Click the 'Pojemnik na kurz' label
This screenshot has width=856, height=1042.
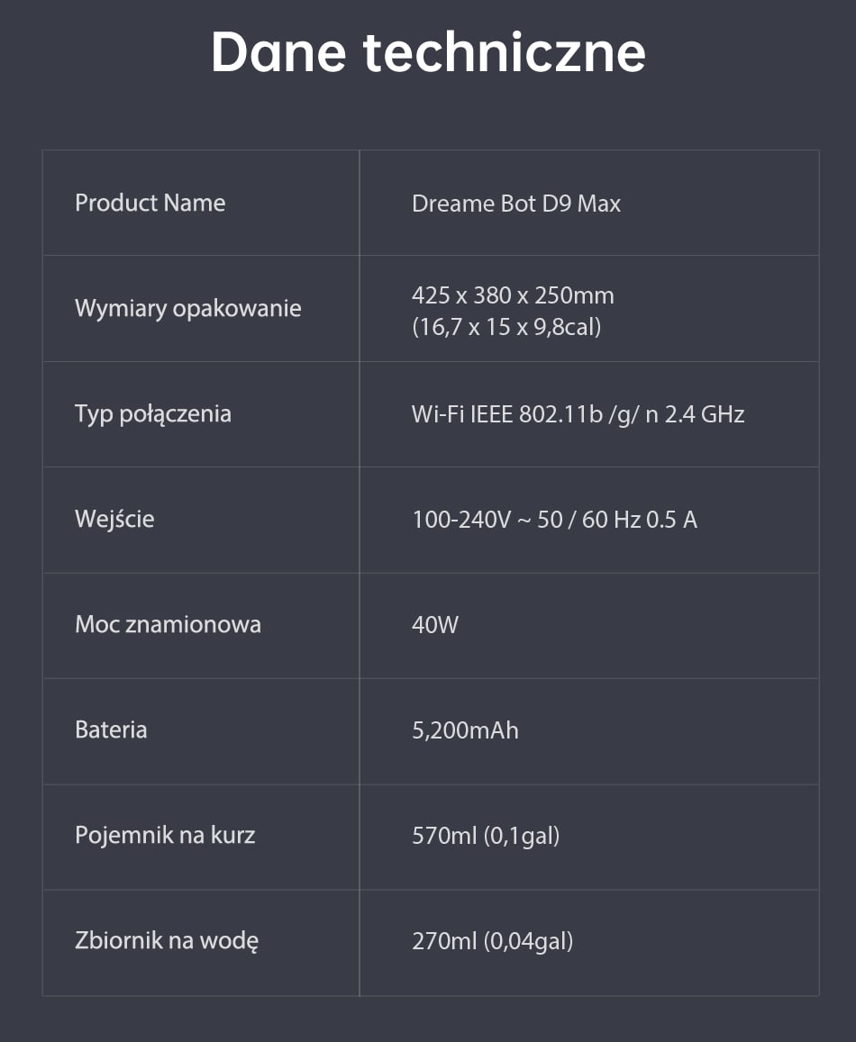(165, 835)
